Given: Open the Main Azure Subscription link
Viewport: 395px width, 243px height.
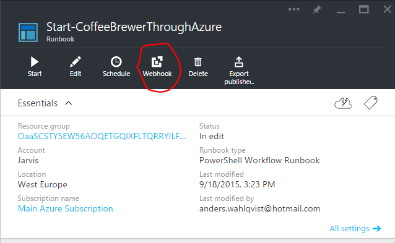Looking at the screenshot, I should tap(65, 208).
